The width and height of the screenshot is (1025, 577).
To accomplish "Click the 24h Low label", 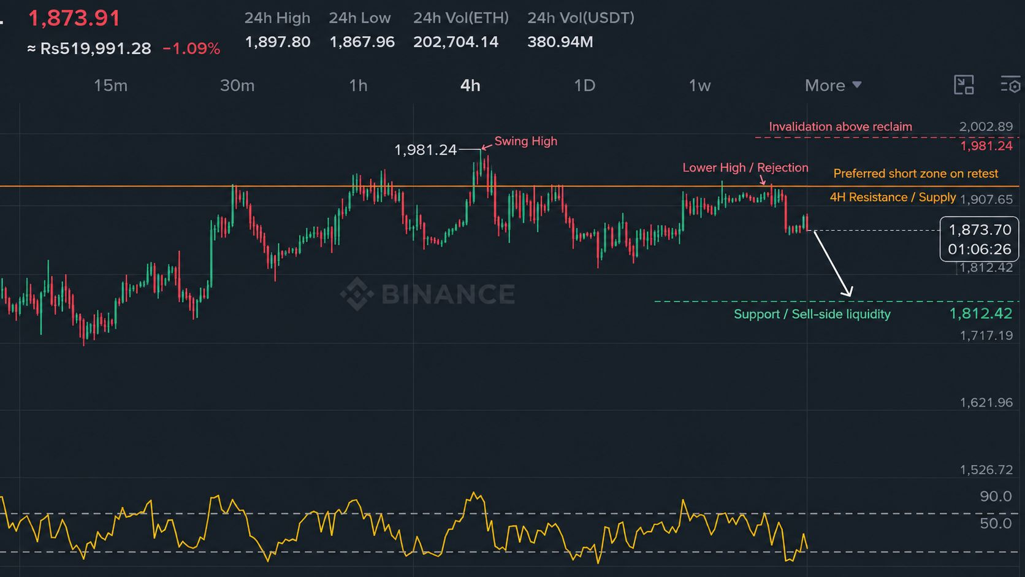I will point(359,18).
